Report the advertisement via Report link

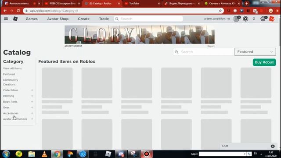[211, 46]
